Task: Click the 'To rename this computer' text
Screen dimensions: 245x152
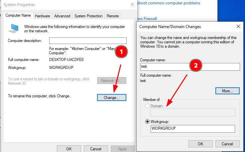Action: click(39, 96)
